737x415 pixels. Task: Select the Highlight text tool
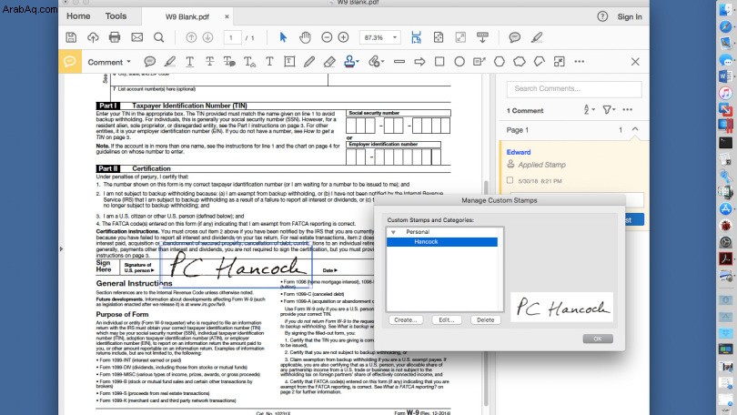(169, 62)
